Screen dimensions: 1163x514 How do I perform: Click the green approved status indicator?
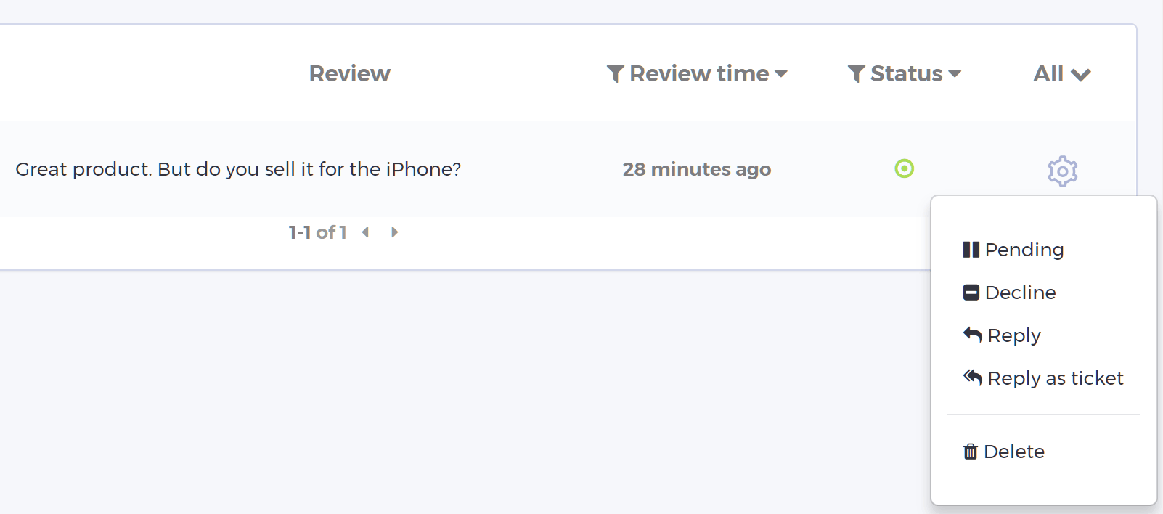coord(904,168)
